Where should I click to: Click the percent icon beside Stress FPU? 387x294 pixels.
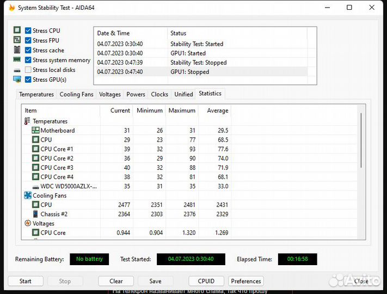pyautogui.click(x=17, y=40)
